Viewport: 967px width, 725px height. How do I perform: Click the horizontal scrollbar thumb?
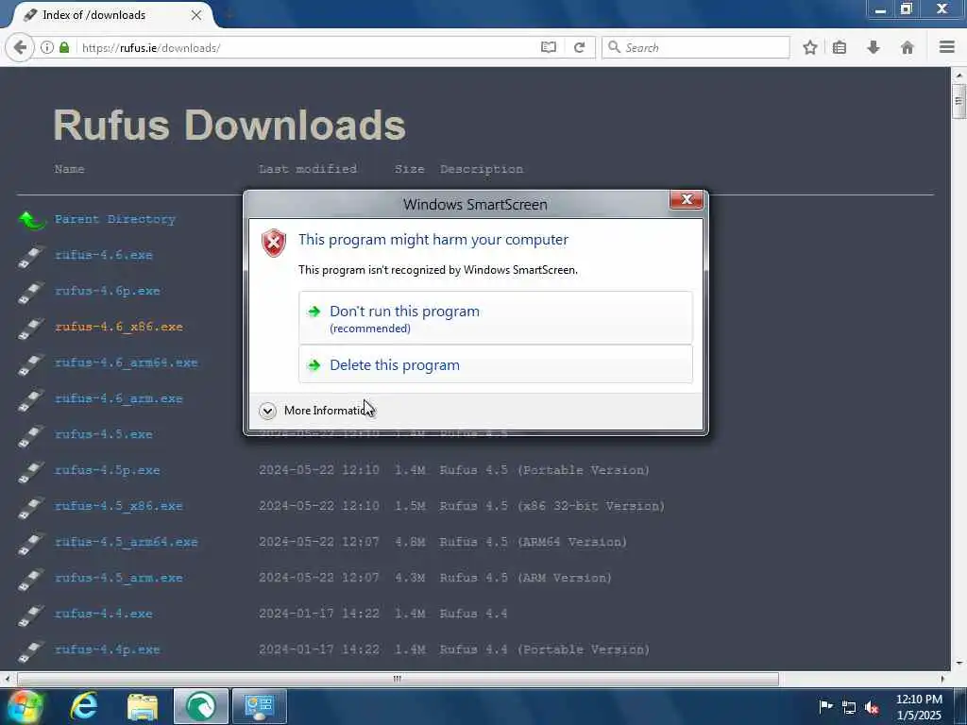[x=398, y=679]
